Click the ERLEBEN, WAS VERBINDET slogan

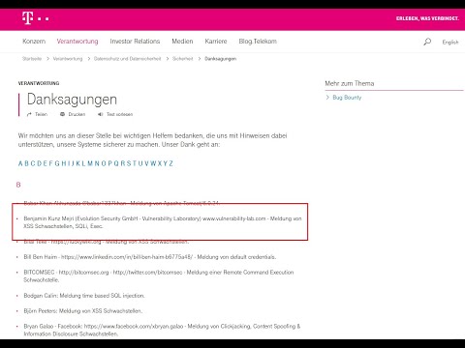(x=427, y=18)
